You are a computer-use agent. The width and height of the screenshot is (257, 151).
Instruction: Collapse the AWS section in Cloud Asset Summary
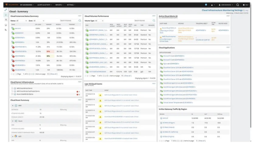tap(13, 105)
